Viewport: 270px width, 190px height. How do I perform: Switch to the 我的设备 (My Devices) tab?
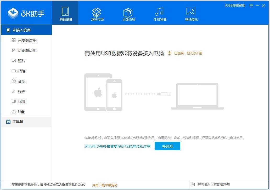point(65,13)
